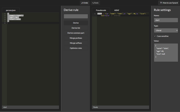The image size is (180, 112).
Task: Click the Name field containing start
Action: (166, 20)
